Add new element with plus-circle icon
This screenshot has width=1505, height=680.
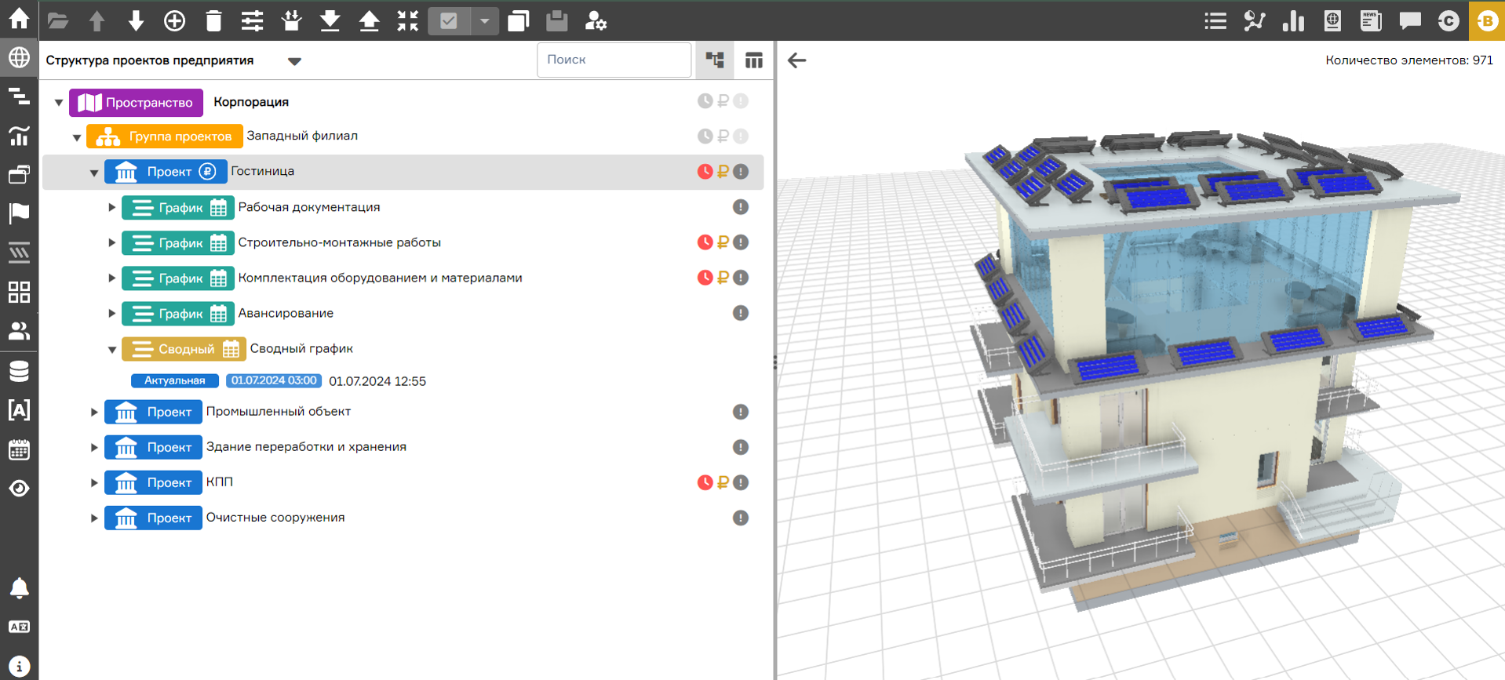pyautogui.click(x=174, y=20)
